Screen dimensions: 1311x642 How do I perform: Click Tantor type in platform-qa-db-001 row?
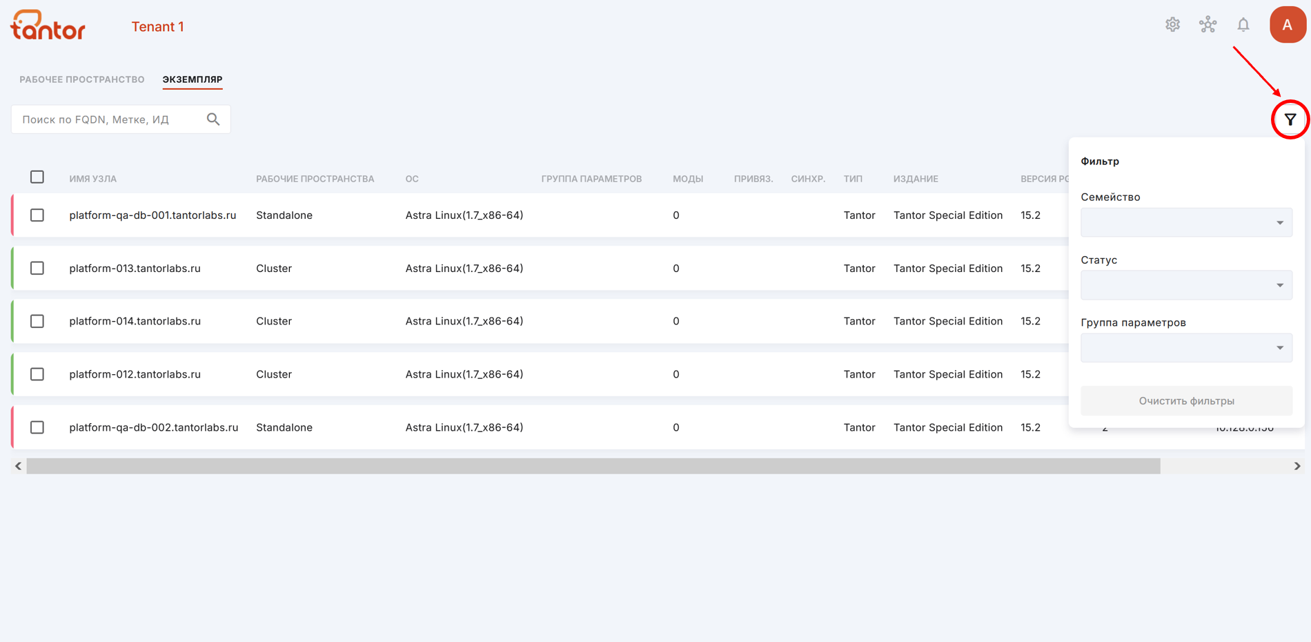(859, 215)
